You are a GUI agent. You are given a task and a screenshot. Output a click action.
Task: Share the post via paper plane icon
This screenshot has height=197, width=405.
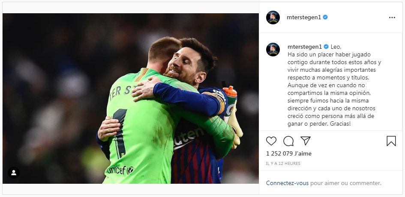(x=305, y=141)
